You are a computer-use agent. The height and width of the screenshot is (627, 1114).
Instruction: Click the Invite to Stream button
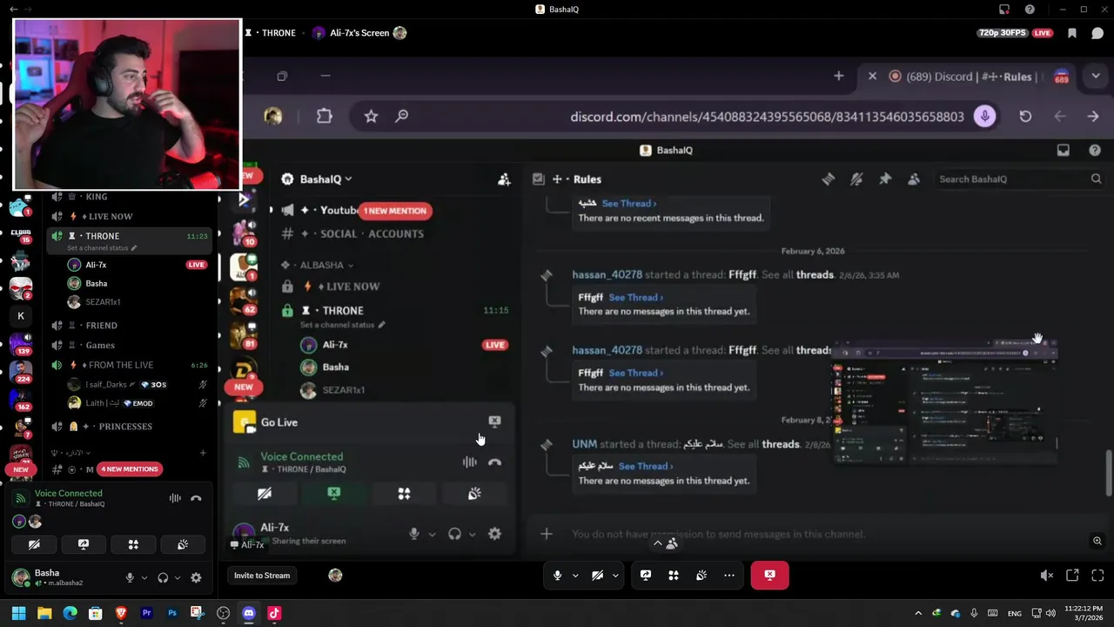pyautogui.click(x=262, y=575)
